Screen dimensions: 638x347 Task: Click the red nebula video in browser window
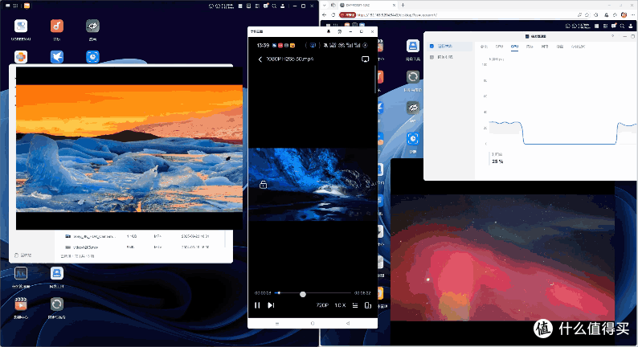502,258
